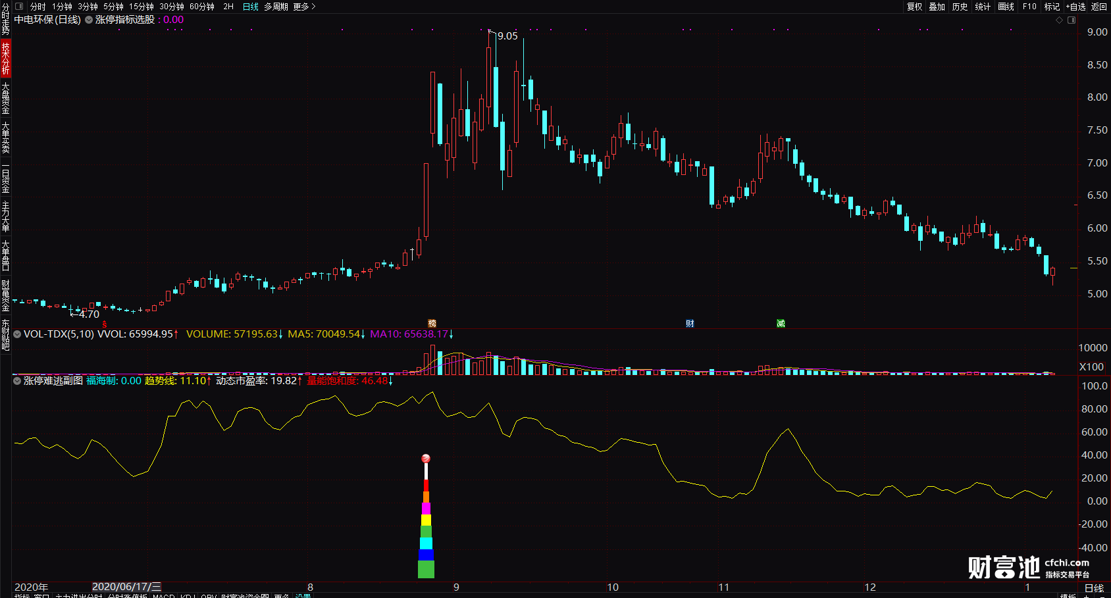Screen dimensions: 1111x598
Task: Open F10 company info
Action: coord(1029,7)
